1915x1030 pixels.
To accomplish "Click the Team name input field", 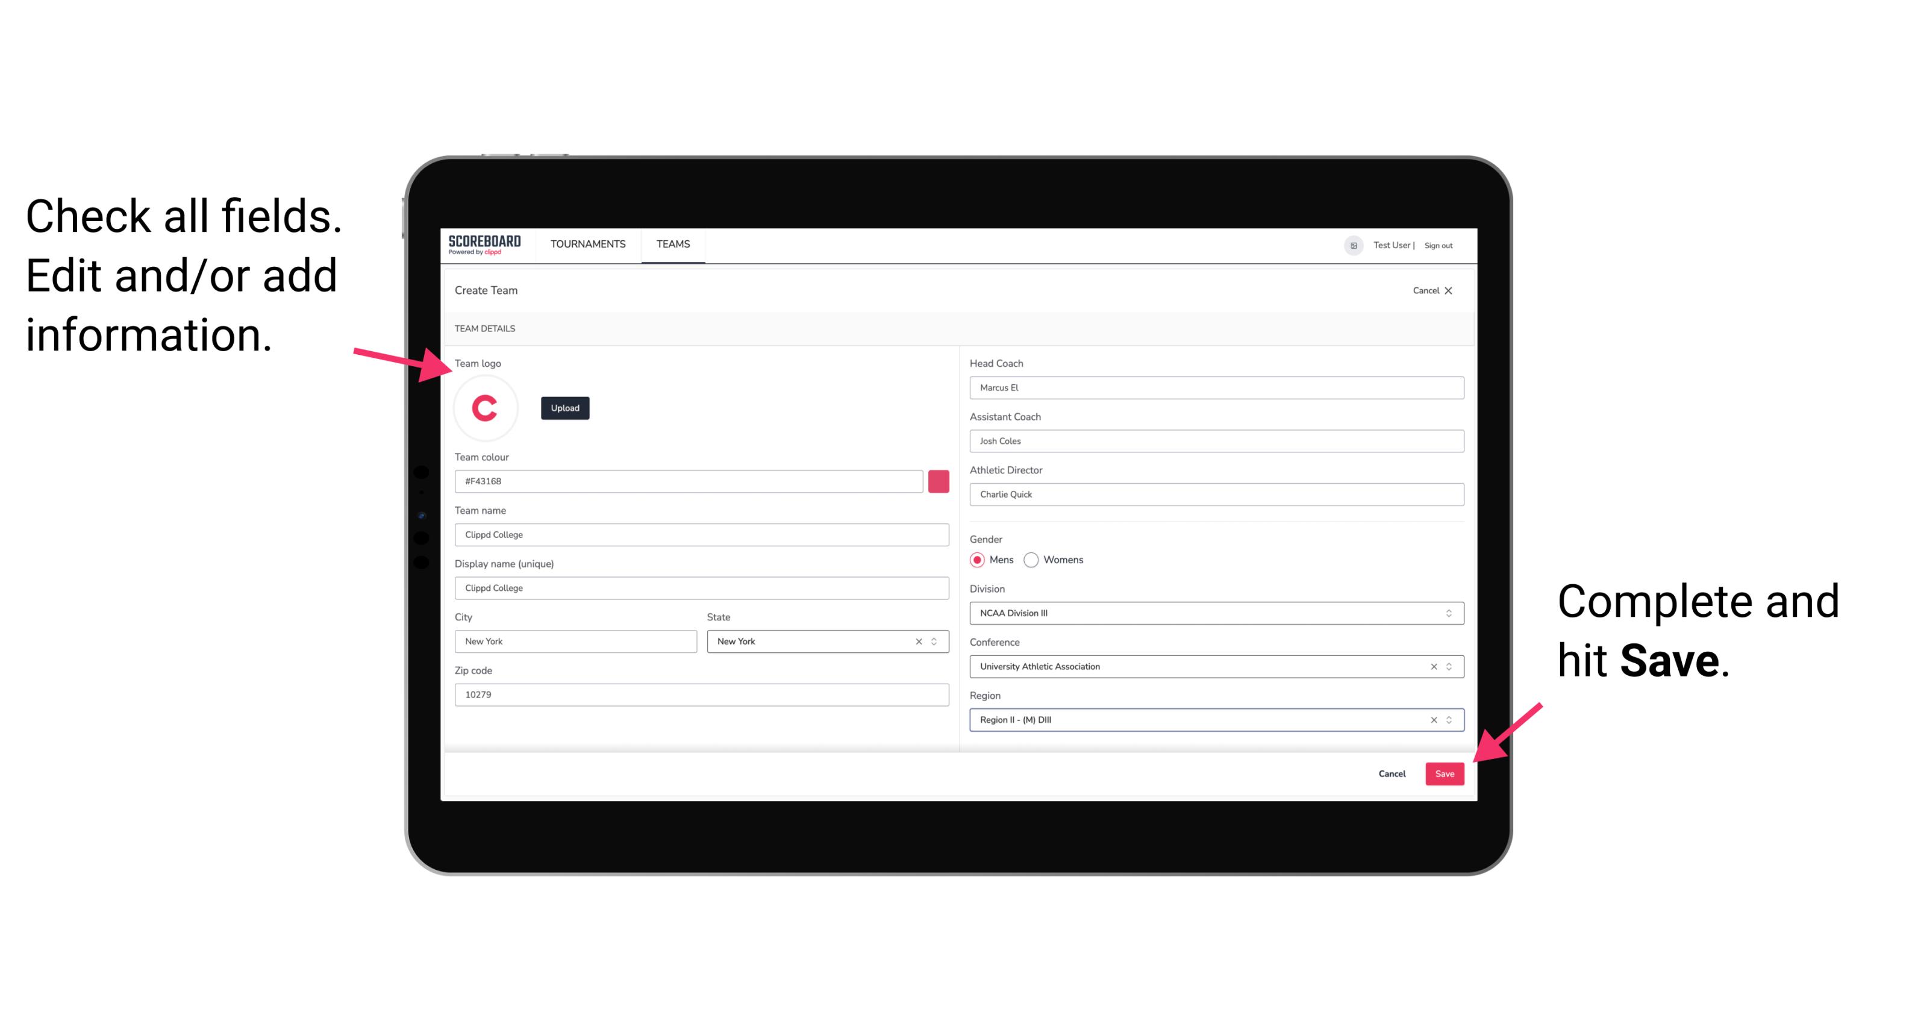I will 701,534.
